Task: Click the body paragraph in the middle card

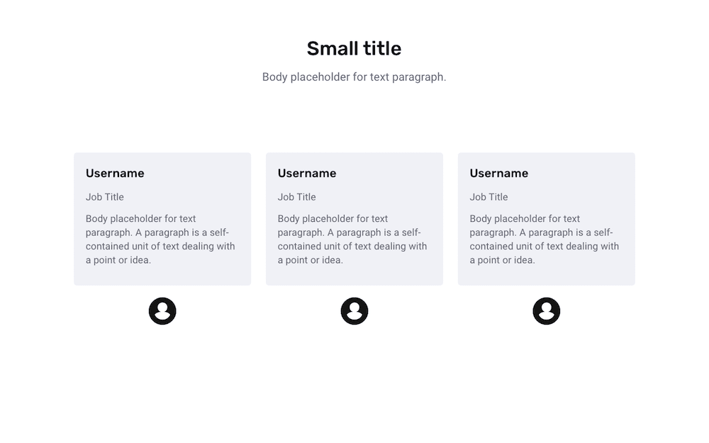Action: tap(352, 239)
